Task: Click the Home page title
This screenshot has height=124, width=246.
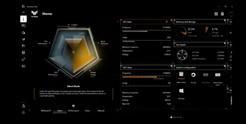Action: click(x=47, y=14)
